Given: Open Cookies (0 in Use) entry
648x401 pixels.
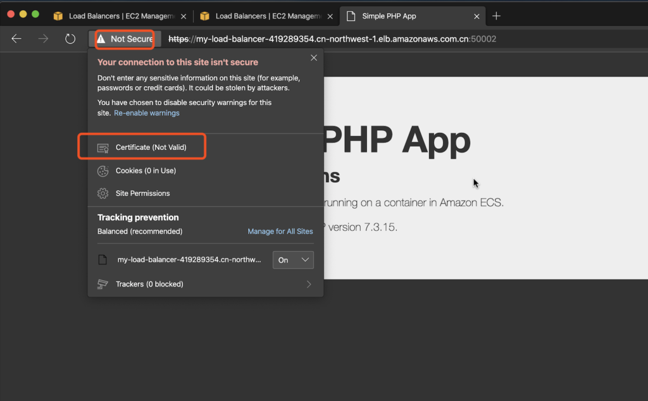Looking at the screenshot, I should coord(146,171).
